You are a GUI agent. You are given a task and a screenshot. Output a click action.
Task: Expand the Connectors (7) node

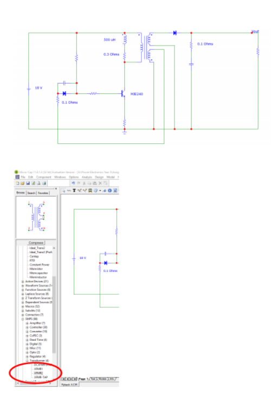tap(23, 315)
